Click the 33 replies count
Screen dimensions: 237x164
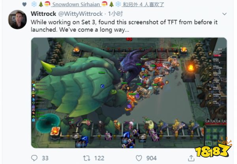45,158
